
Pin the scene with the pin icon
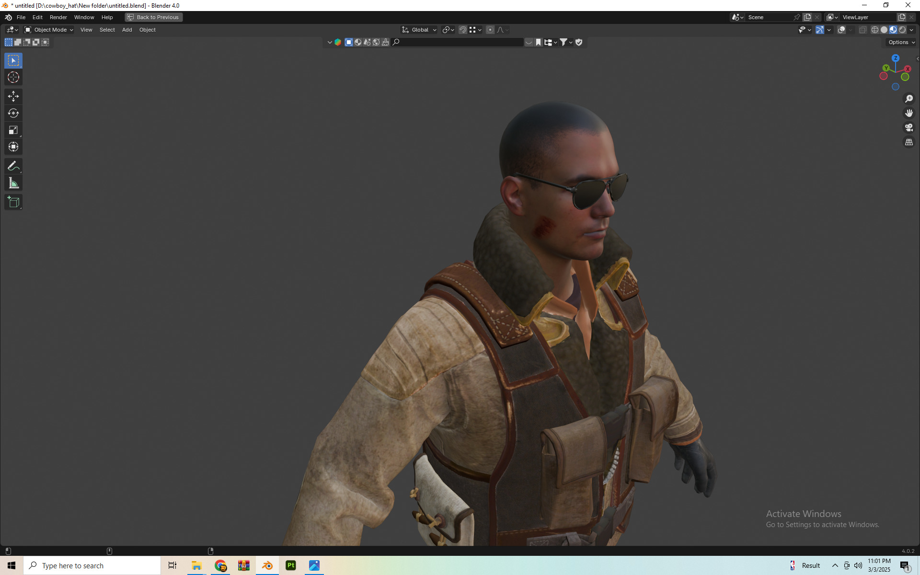[x=797, y=17]
